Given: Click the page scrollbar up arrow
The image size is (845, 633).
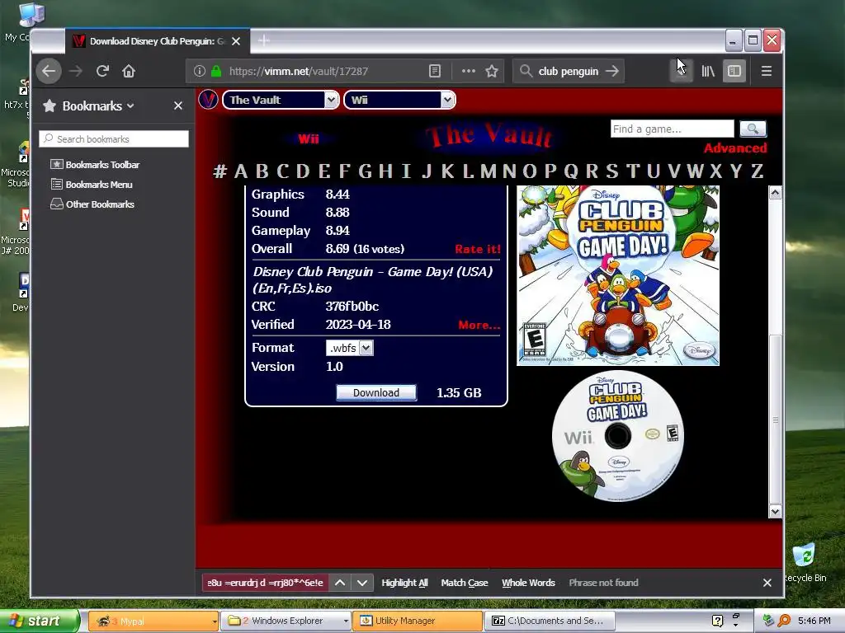Looking at the screenshot, I should tap(775, 193).
